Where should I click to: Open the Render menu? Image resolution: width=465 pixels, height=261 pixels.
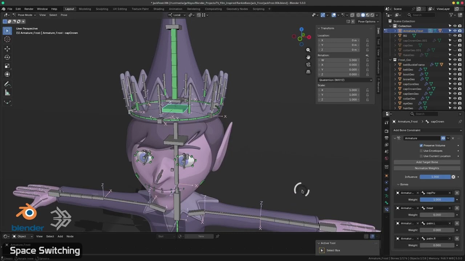[x=29, y=9]
